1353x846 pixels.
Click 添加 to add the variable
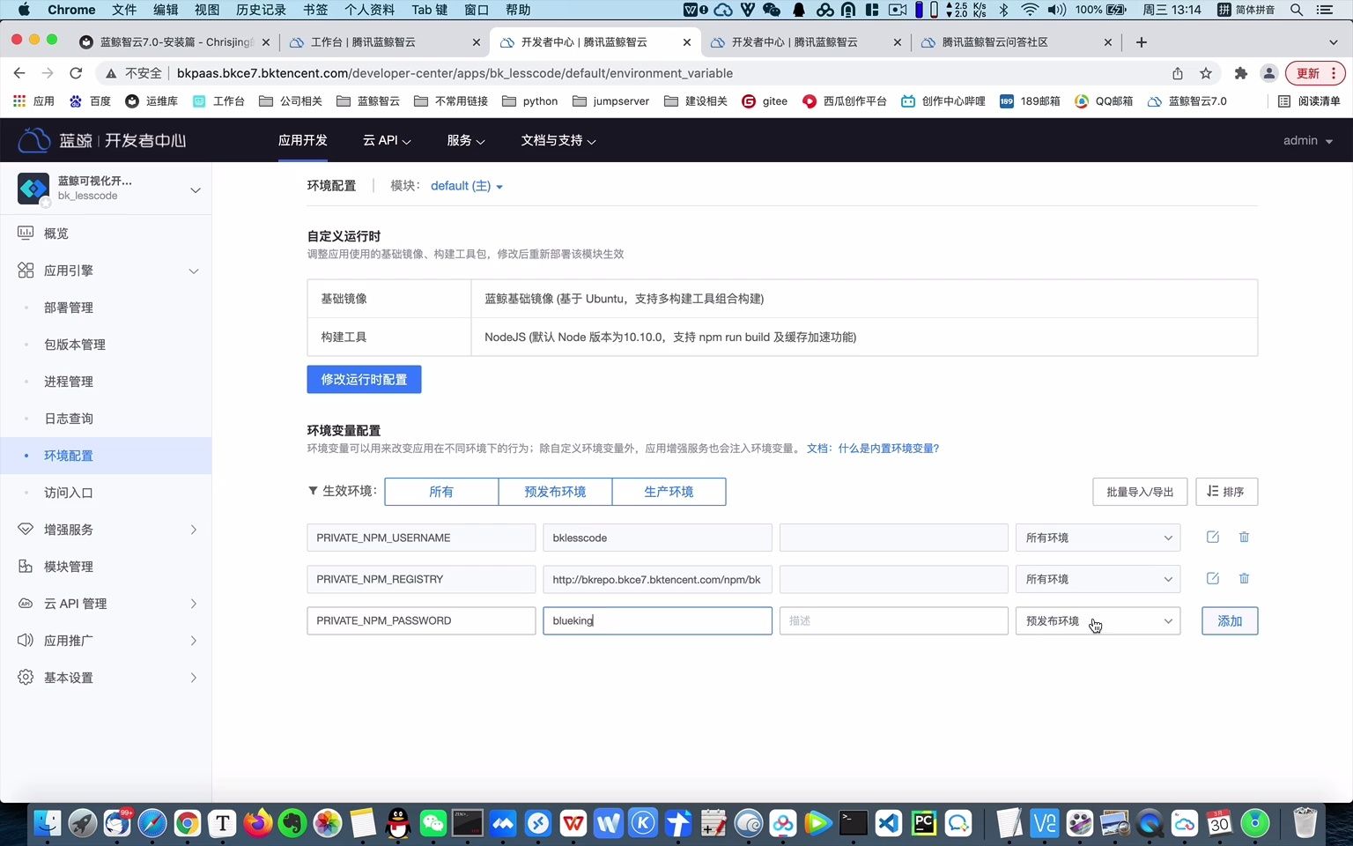[1230, 620]
